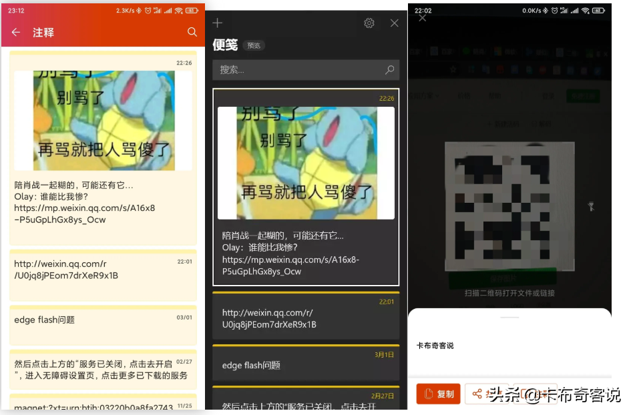This screenshot has height=415, width=633.
Task: Click "Olay：谁能比我惨?" in the 便笺 window
Action: click(260, 248)
